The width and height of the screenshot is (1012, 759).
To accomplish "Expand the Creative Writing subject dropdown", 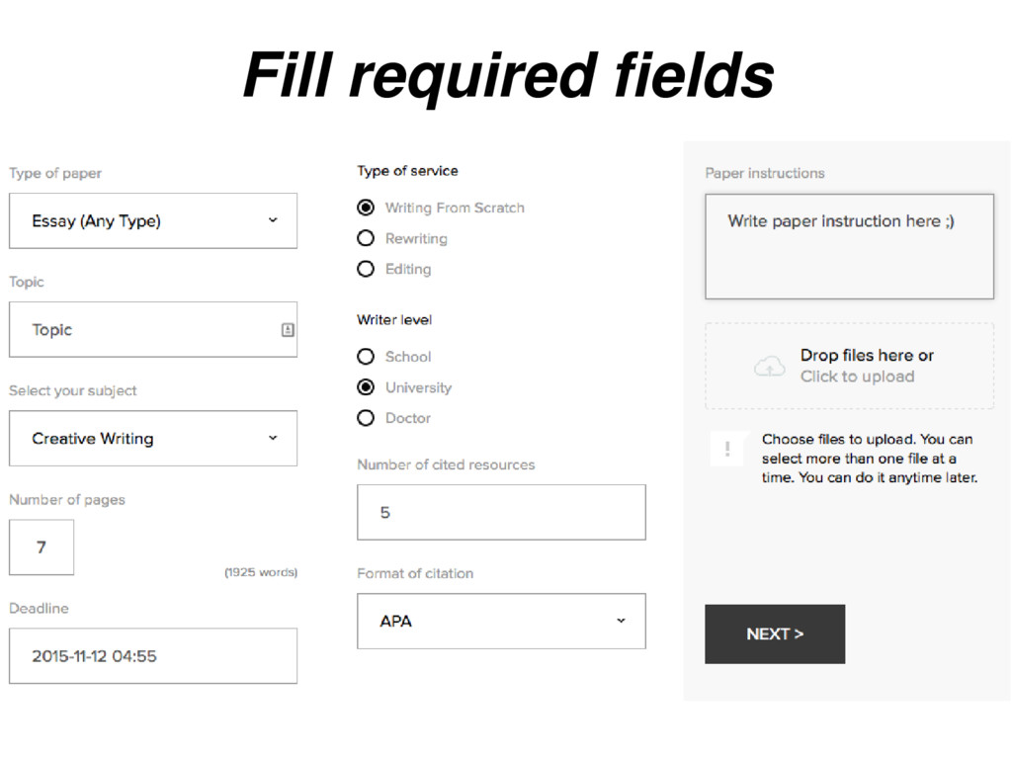I will click(x=153, y=438).
